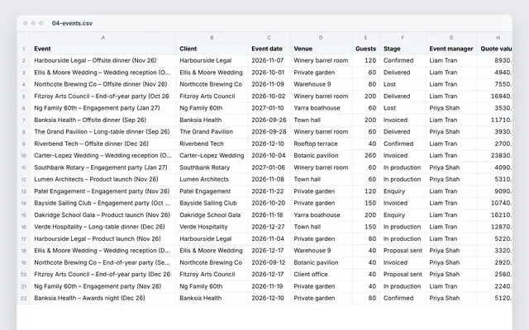
Task: Click 'Fitzroy Arts Council – End-of-year party (Oct 26' cell
Action: tap(103, 96)
